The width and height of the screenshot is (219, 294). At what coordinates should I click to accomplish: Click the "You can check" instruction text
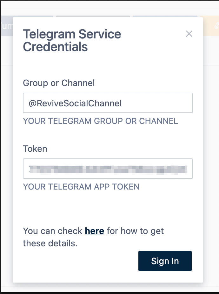pyautogui.click(x=53, y=231)
